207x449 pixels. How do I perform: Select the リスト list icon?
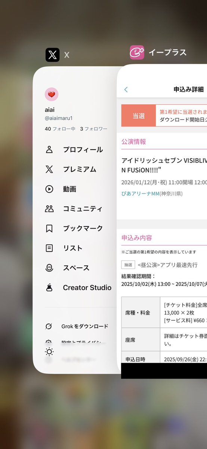coord(49,248)
